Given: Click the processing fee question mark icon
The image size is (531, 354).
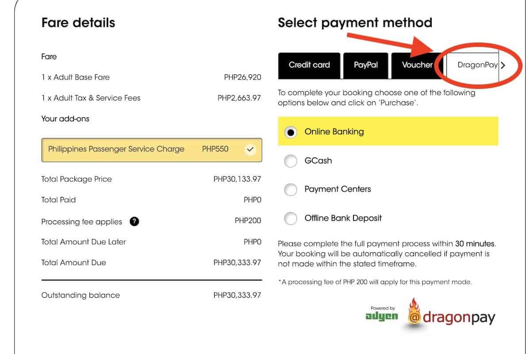Looking at the screenshot, I should pos(135,221).
